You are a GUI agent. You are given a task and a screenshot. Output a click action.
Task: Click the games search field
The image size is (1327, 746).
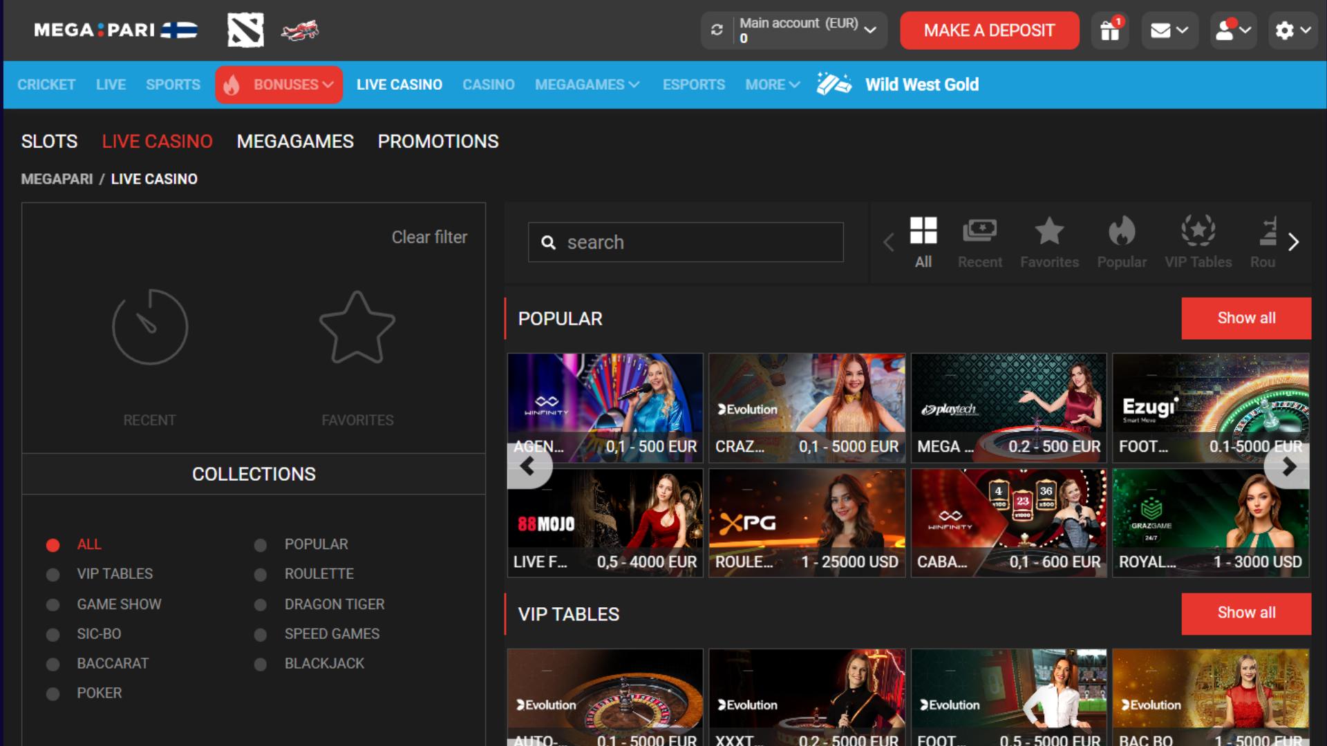(x=685, y=242)
